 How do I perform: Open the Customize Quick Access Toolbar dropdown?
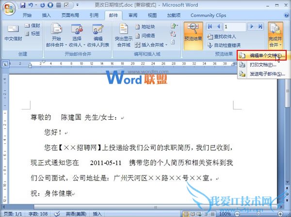pyautogui.click(x=78, y=5)
